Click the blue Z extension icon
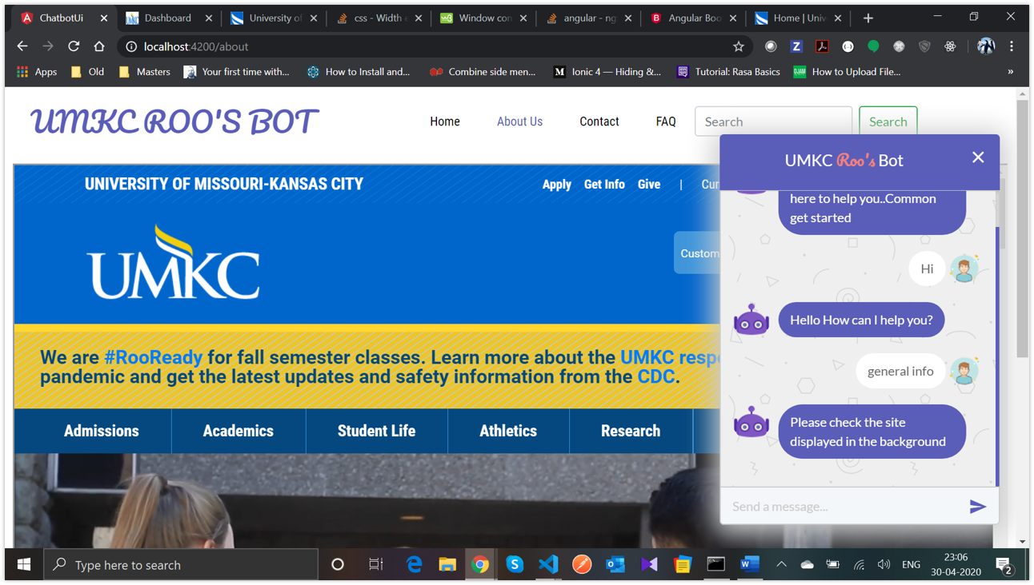 (x=796, y=46)
